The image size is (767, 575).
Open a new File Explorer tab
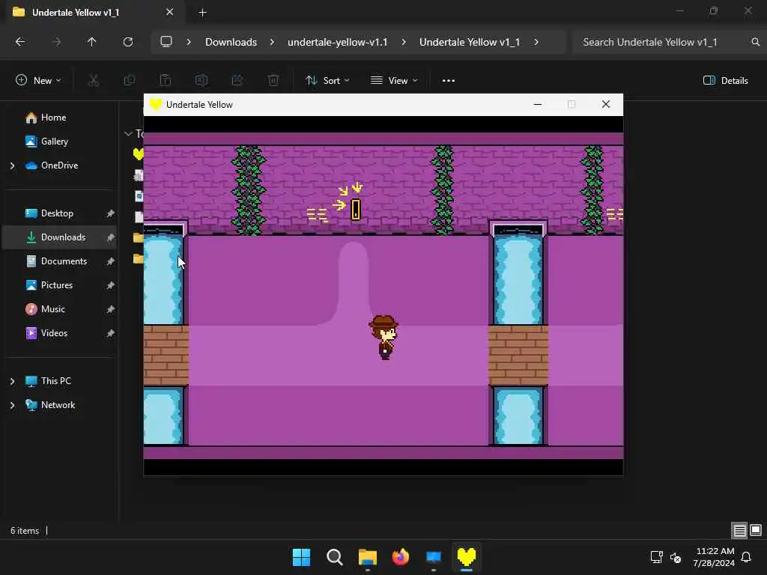[202, 13]
